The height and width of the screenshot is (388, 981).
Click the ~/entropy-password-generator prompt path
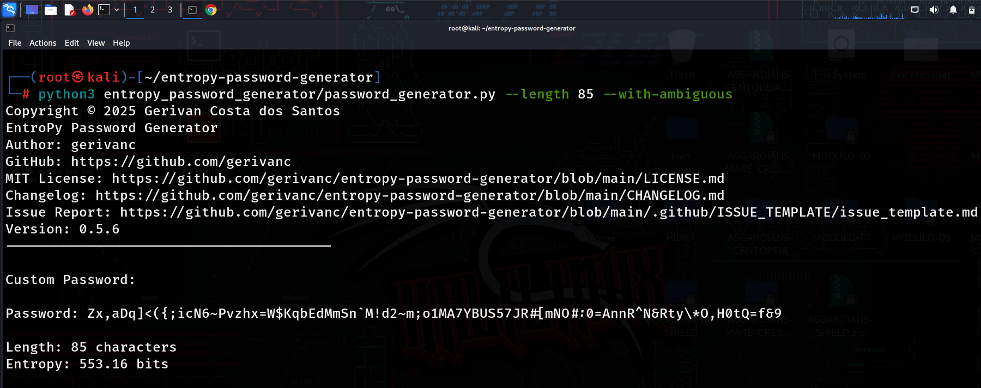259,77
